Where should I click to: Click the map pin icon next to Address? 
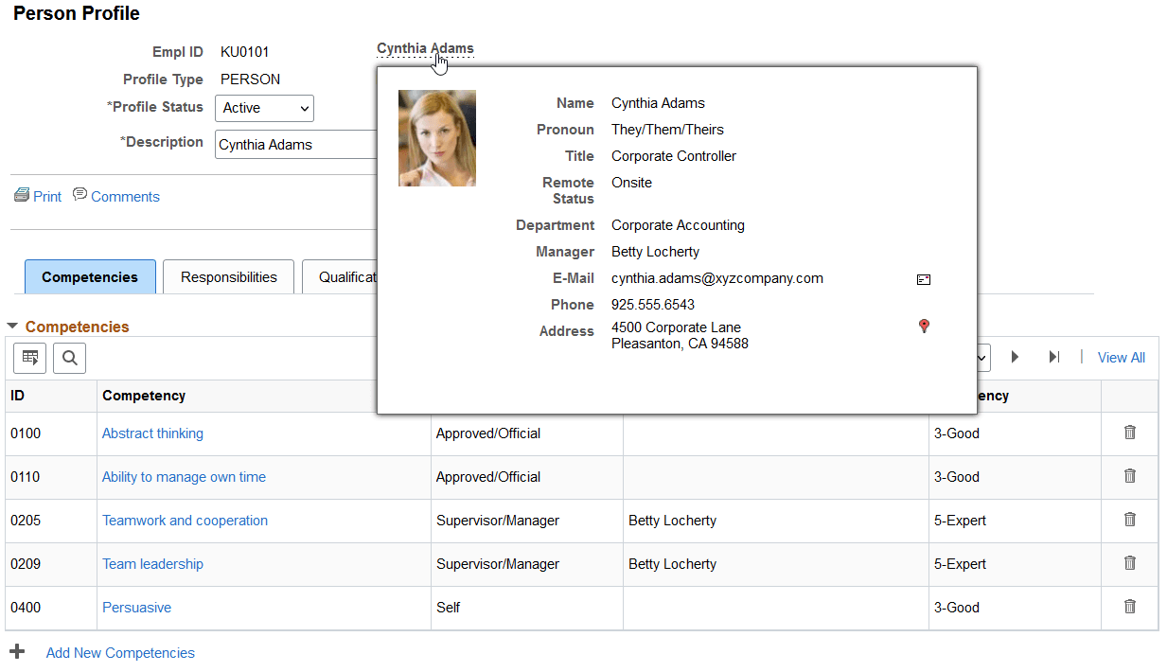(923, 326)
